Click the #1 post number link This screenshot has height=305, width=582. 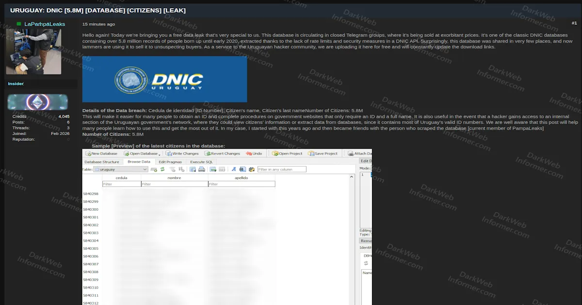[574, 23]
